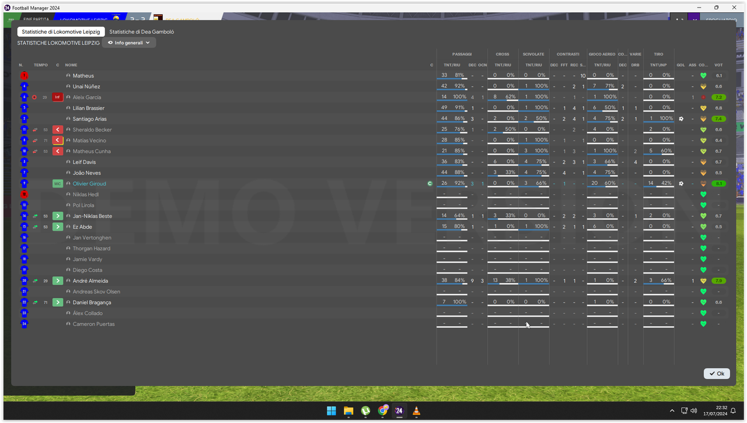Switch to 'Statistiche di Dea Gamboló' tab
Viewport: 747px width, 423px height.
tap(142, 32)
